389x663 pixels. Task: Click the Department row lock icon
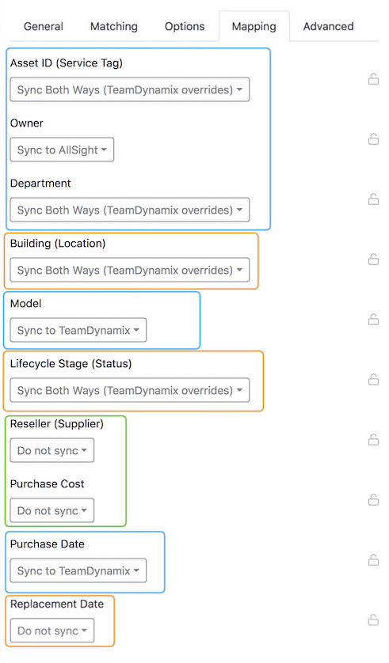(x=373, y=199)
